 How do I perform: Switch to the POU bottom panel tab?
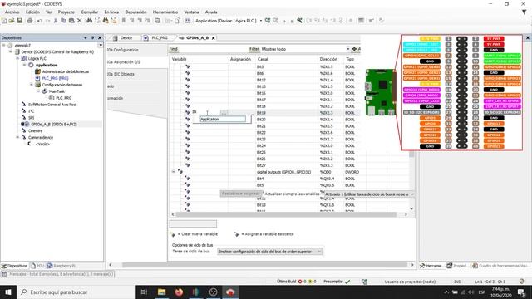point(37,266)
